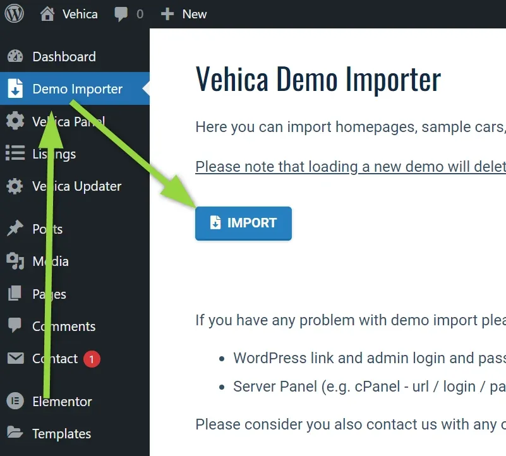Image resolution: width=506 pixels, height=456 pixels.
Task: Click the Comments speech bubble sidebar icon
Action: click(x=15, y=325)
